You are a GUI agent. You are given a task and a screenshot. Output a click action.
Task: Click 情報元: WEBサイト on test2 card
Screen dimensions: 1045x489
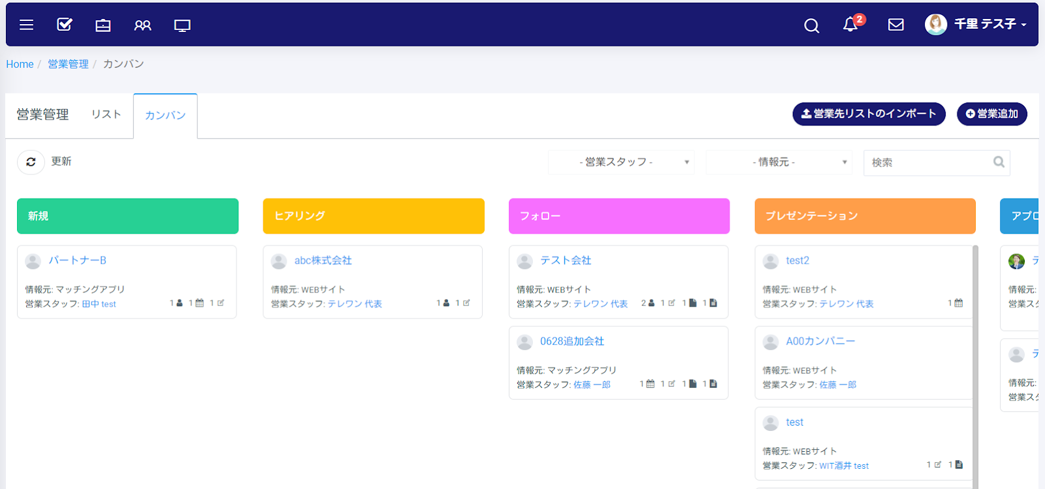[799, 289]
